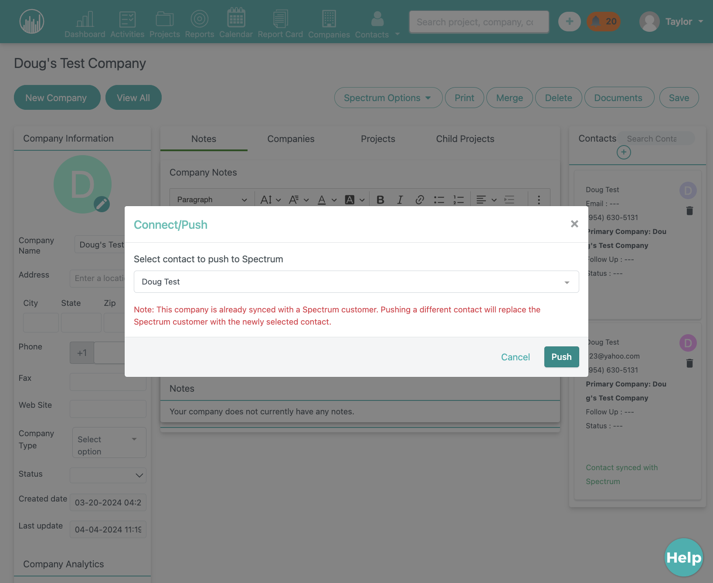Delete the contact with the yahoo.com email

coord(689,363)
